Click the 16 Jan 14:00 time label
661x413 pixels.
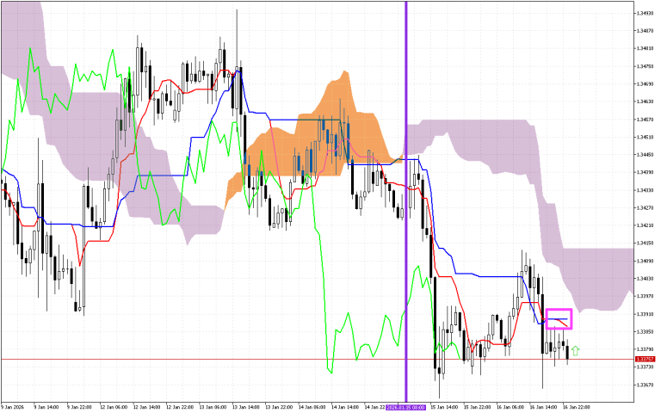pyautogui.click(x=543, y=408)
